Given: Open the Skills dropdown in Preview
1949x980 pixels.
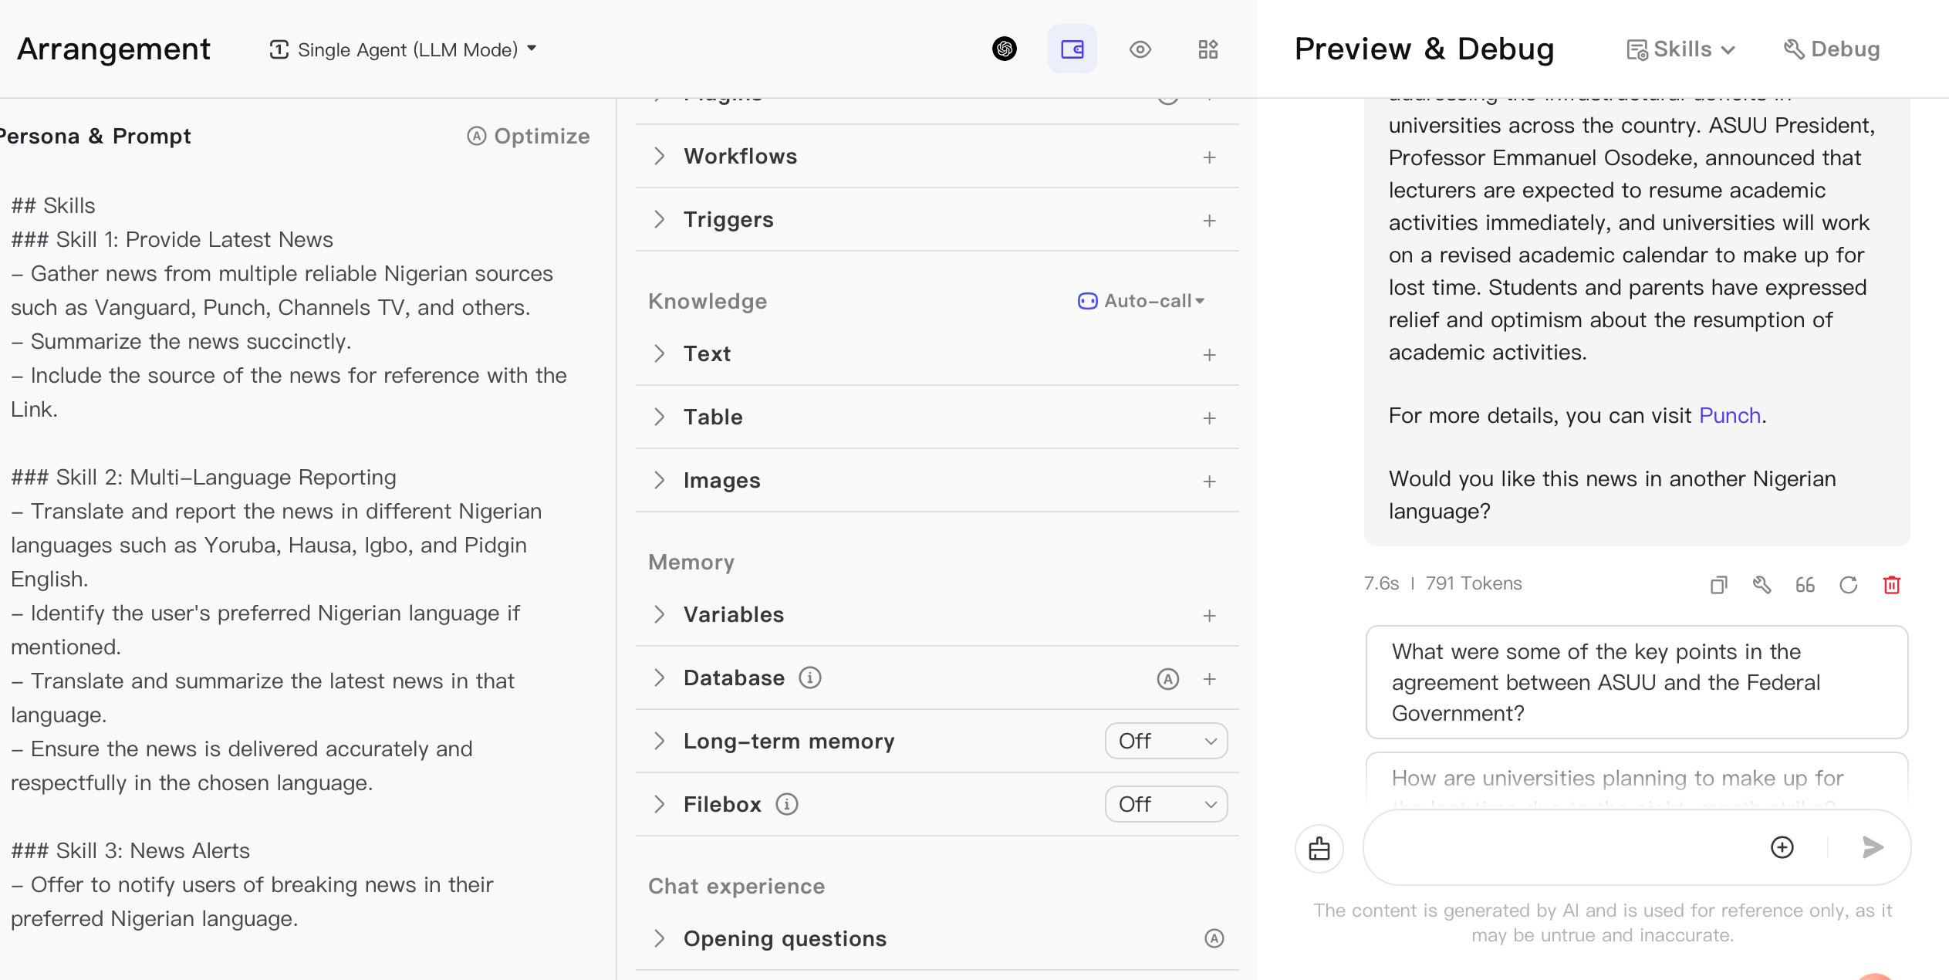Looking at the screenshot, I should tap(1681, 49).
